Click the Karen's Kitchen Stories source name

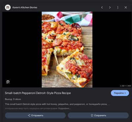click(25, 8)
